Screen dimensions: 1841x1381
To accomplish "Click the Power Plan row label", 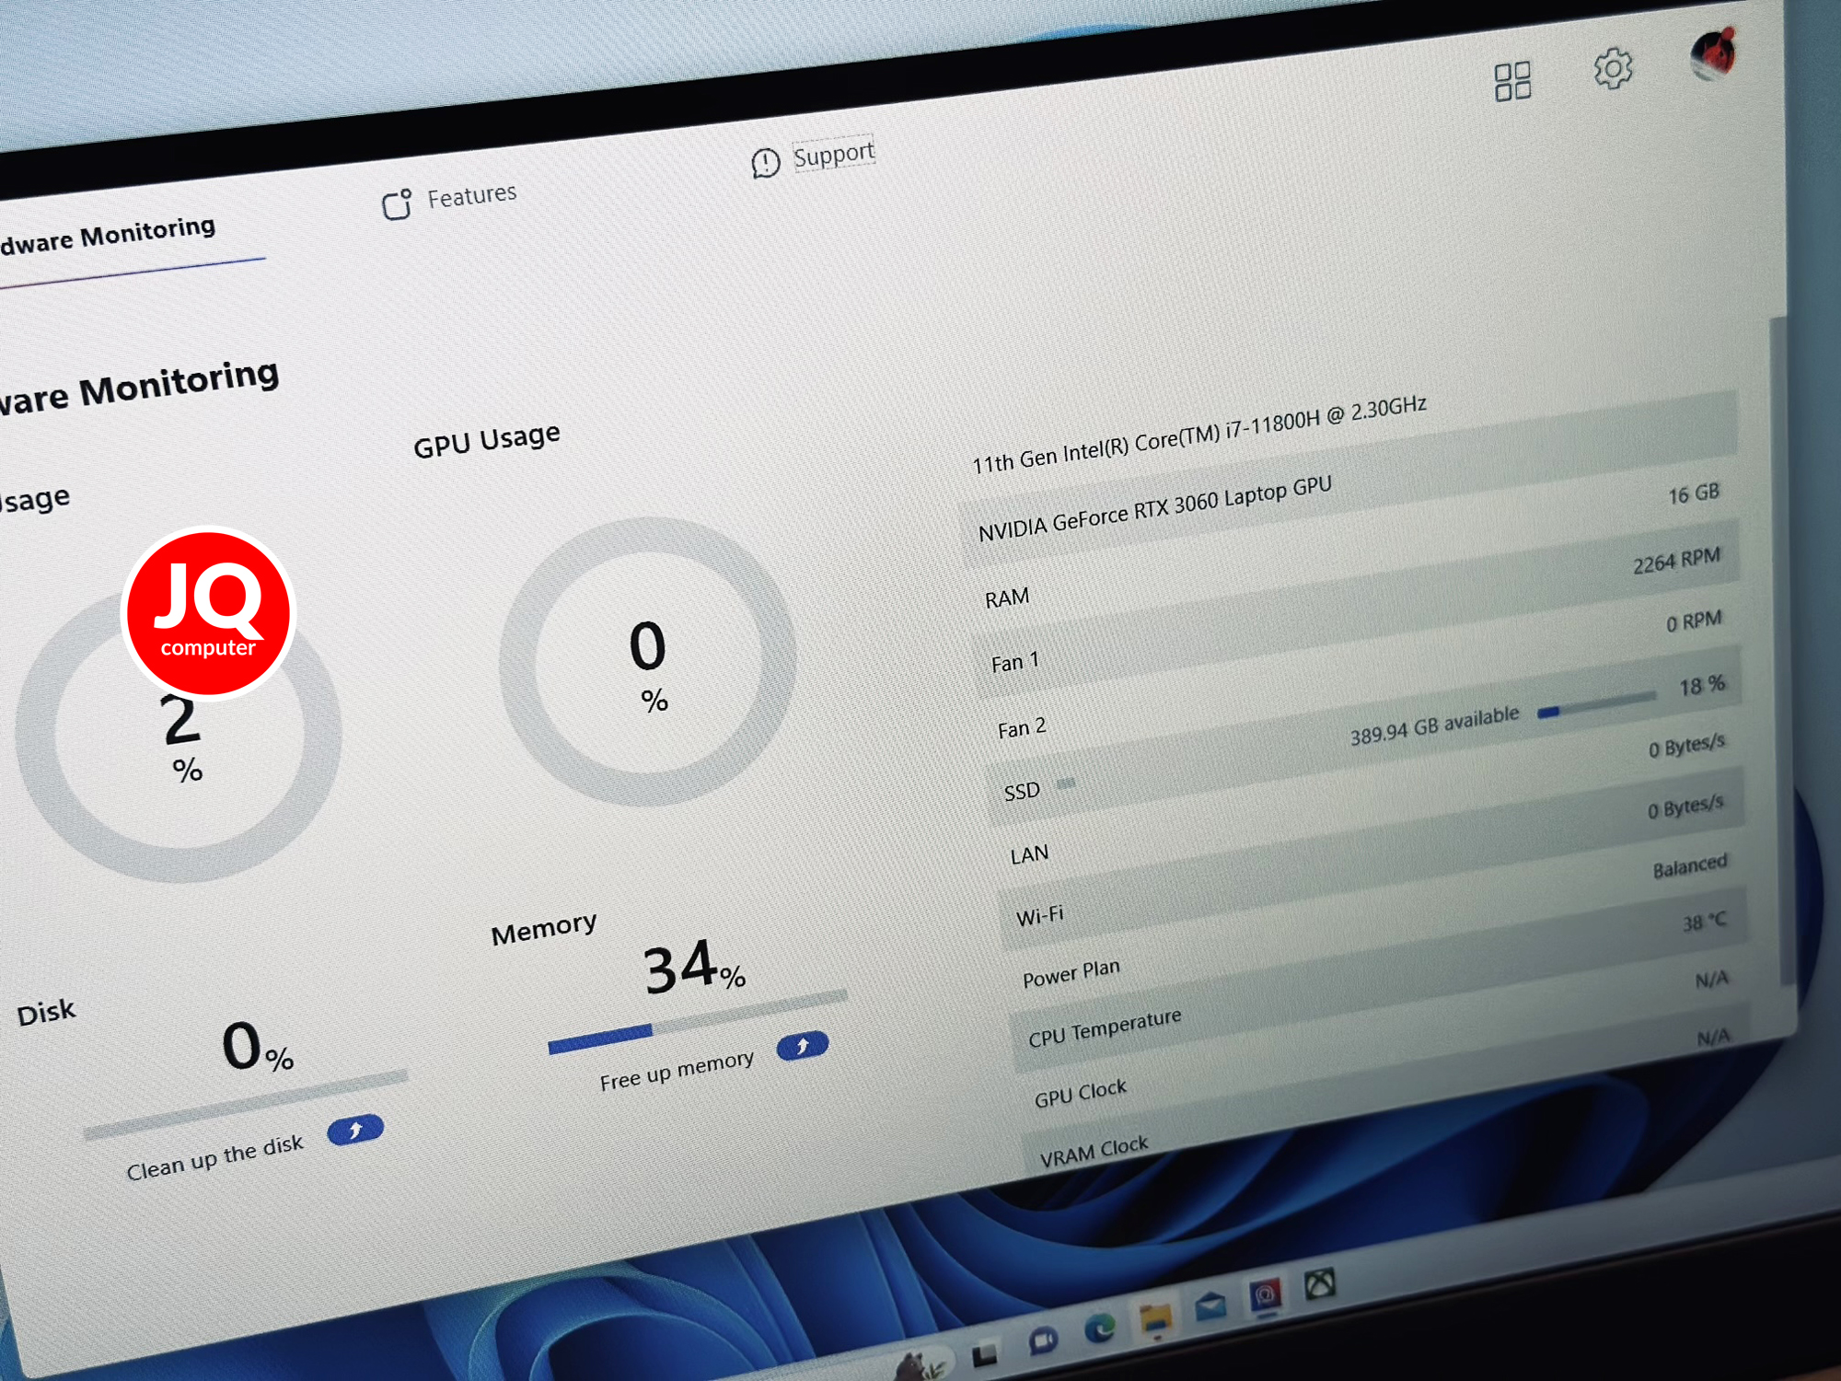I will 1071,974.
